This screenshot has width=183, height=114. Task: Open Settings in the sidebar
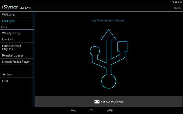[17, 74]
